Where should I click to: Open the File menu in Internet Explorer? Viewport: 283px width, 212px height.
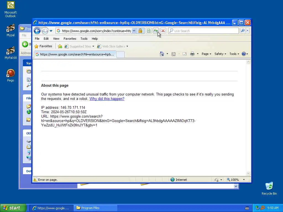pos(37,39)
